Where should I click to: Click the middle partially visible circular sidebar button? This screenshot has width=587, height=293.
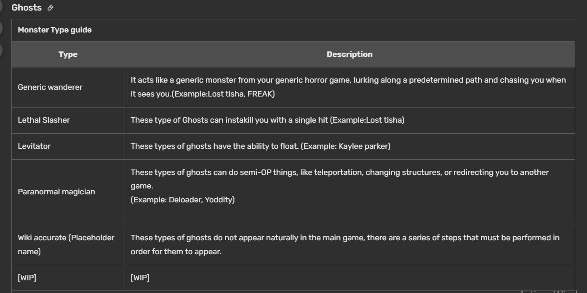pos(1,28)
